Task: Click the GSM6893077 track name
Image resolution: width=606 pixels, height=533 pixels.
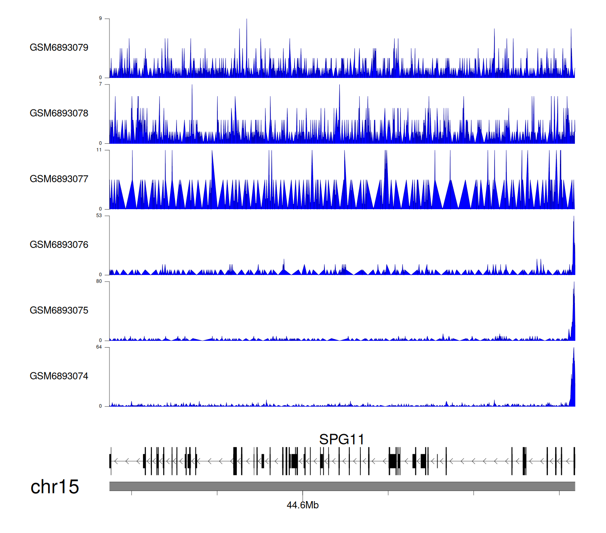Action: (x=59, y=179)
